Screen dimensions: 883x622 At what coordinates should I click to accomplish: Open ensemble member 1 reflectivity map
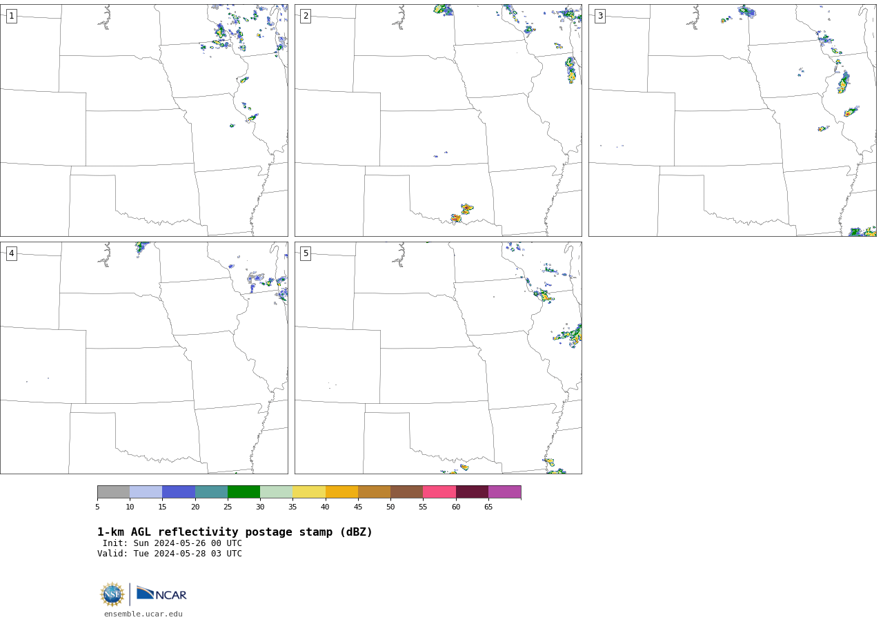click(x=143, y=120)
